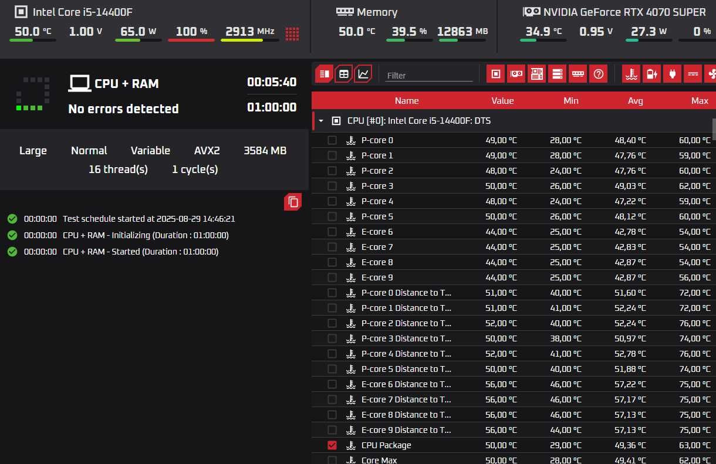This screenshot has height=464, width=716.
Task: Click the total duration 01:00:00 timer
Action: 272,107
